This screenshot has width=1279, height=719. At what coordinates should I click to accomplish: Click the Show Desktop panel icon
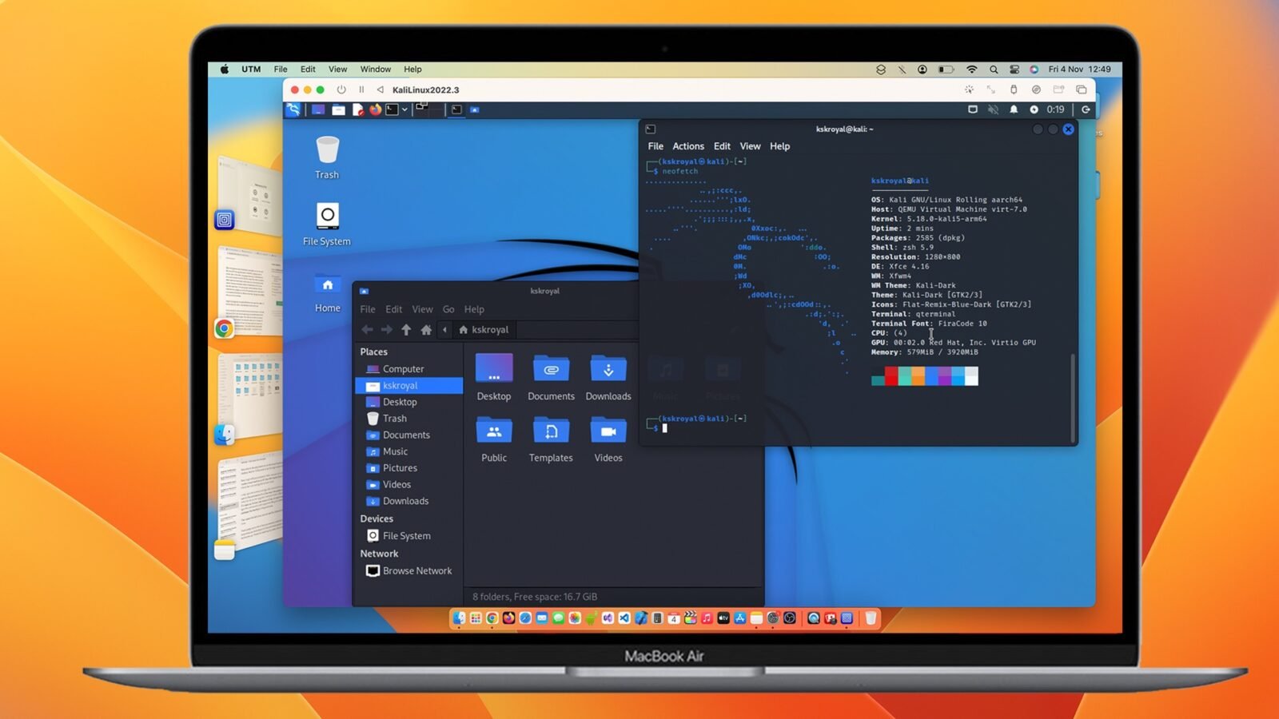click(x=318, y=109)
